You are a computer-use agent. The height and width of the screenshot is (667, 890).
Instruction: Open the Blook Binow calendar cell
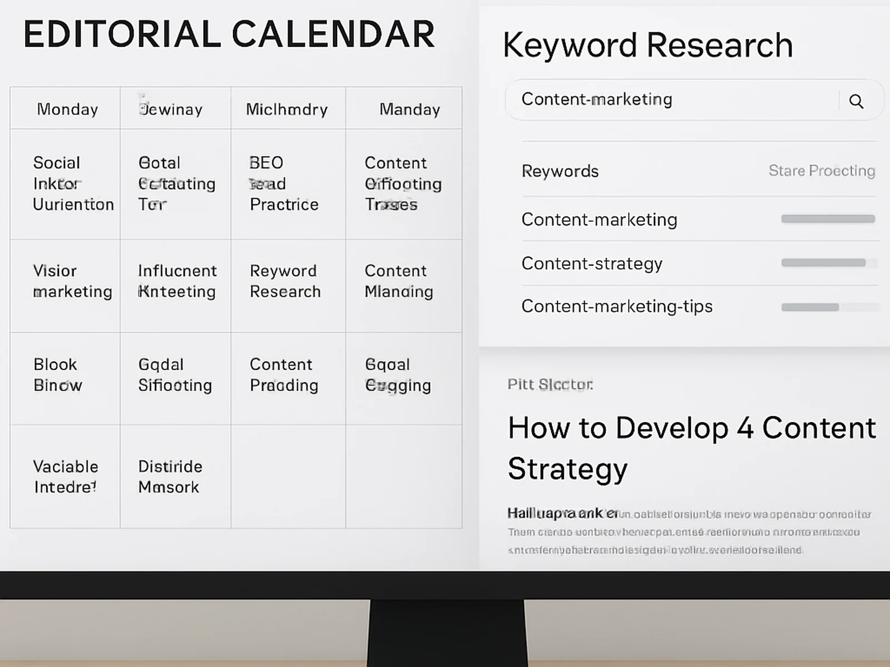(x=65, y=379)
